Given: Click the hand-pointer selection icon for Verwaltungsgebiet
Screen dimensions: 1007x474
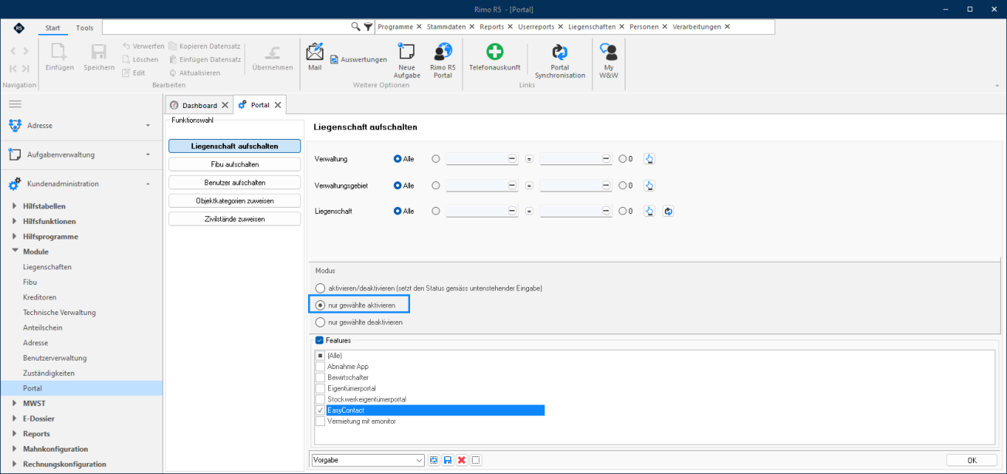Looking at the screenshot, I should point(649,185).
